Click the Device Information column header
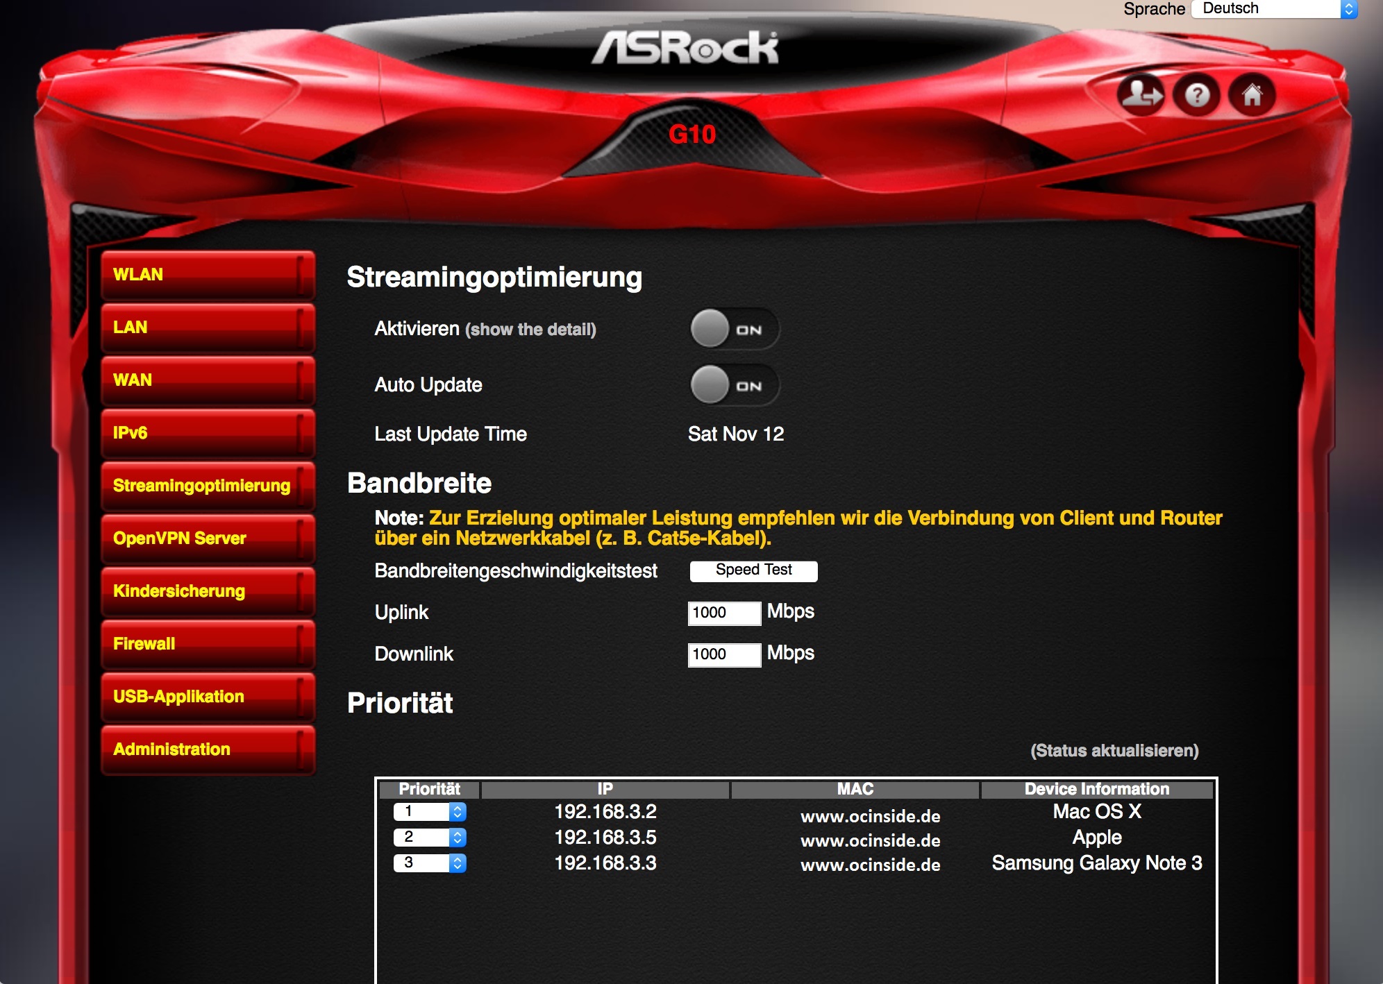 tap(1097, 789)
